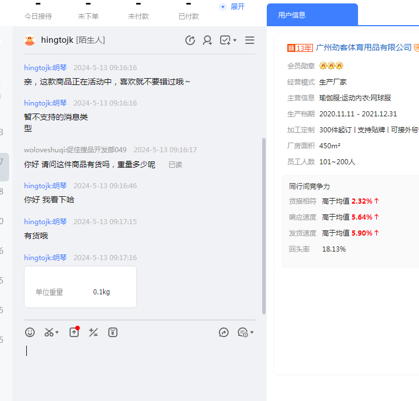The image size is (419, 401).
Task: Open the hamburger menu in chat header
Action: [x=250, y=40]
